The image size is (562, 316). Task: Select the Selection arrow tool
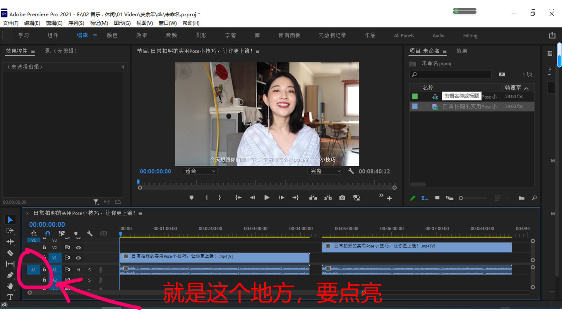click(x=10, y=219)
